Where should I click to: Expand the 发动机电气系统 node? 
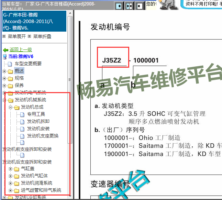(4, 93)
